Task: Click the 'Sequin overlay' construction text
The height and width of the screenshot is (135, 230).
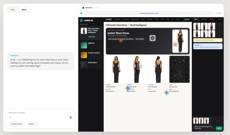Action: (131, 91)
